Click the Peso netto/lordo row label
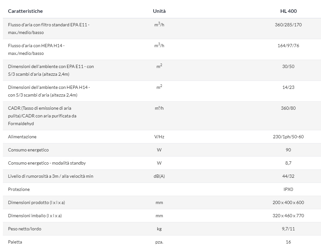 tap(25, 229)
